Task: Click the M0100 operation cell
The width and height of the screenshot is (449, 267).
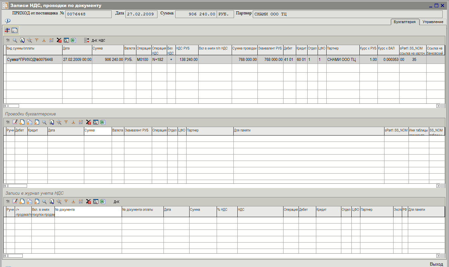Action: tap(144, 60)
